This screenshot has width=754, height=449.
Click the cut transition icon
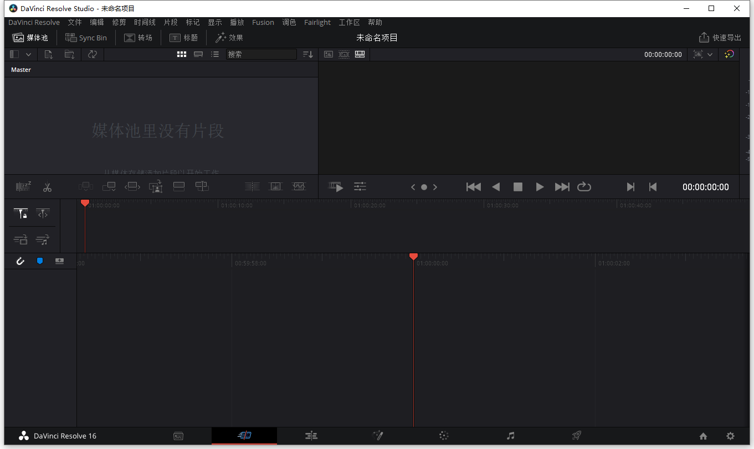252,187
